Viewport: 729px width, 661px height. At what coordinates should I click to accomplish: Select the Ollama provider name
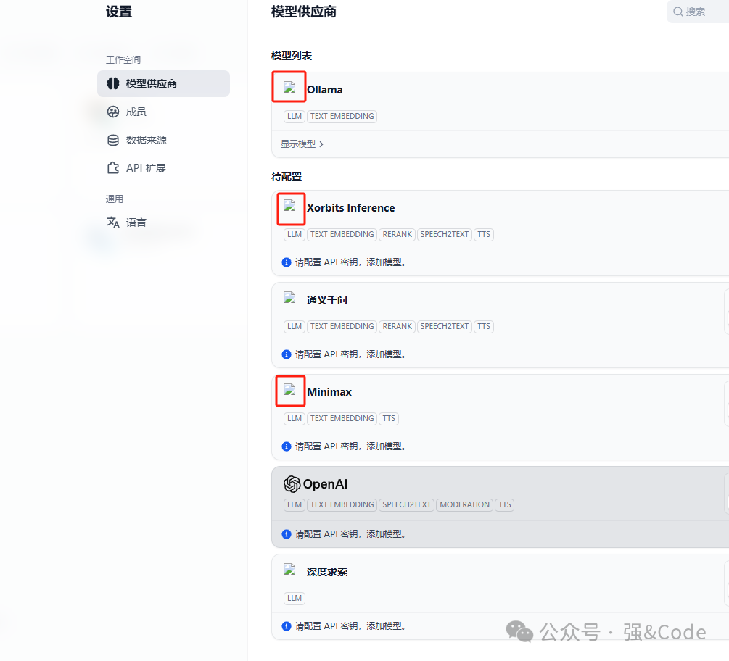pos(324,90)
